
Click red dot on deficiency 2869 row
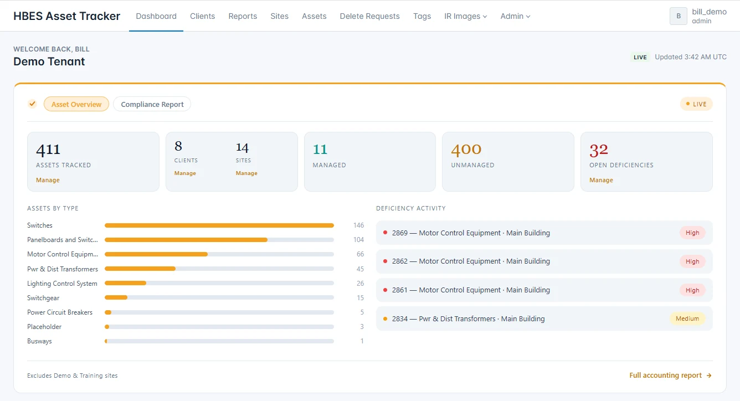click(x=385, y=233)
